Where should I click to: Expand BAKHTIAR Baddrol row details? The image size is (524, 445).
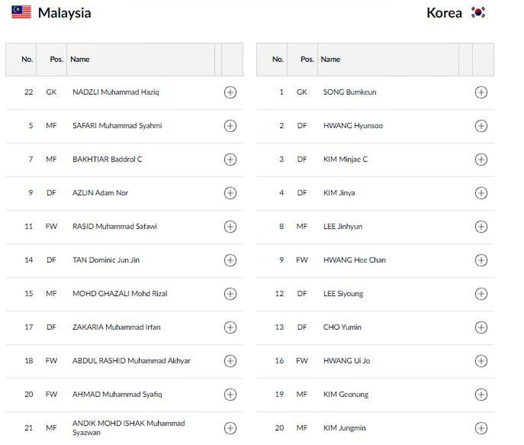tap(230, 159)
